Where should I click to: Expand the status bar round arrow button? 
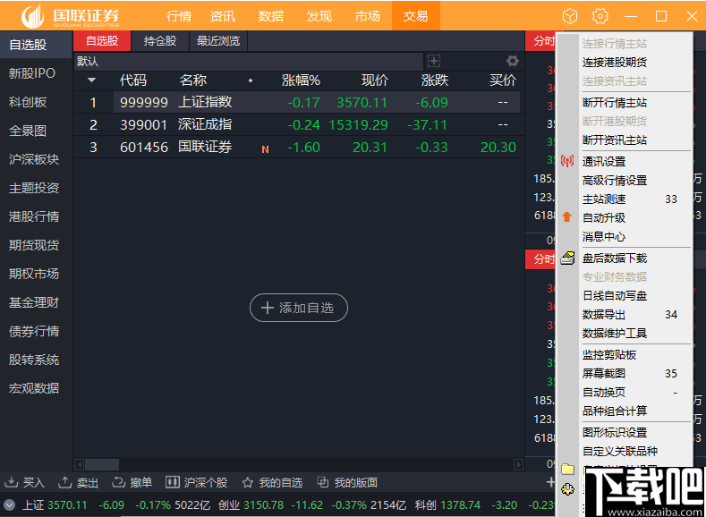point(9,505)
